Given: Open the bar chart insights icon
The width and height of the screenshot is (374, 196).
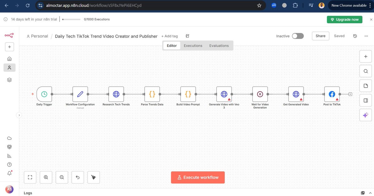Looking at the screenshot, I should 9,156.
